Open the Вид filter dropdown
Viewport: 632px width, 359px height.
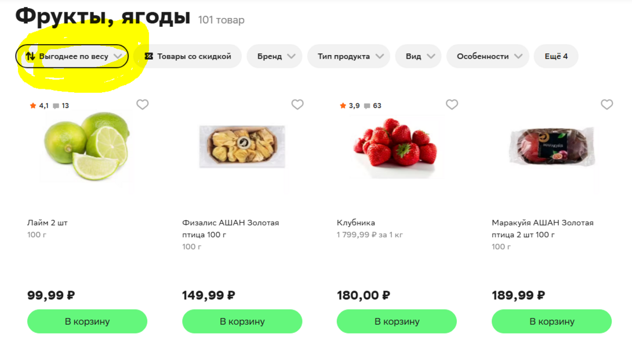[418, 56]
